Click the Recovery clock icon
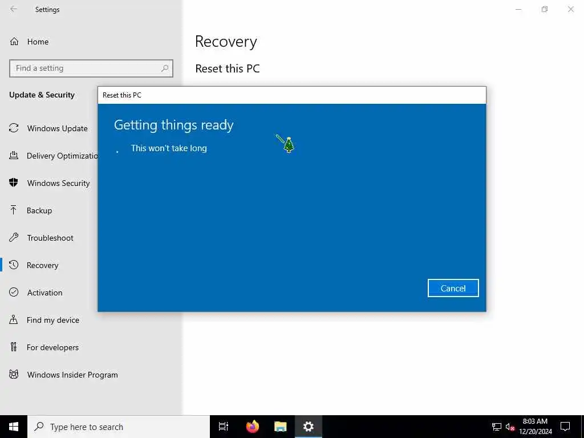 coord(14,265)
